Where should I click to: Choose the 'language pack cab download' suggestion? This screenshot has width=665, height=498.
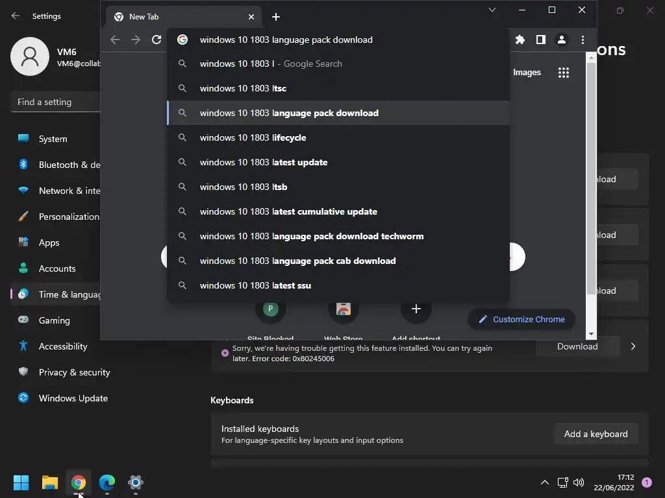338,261
